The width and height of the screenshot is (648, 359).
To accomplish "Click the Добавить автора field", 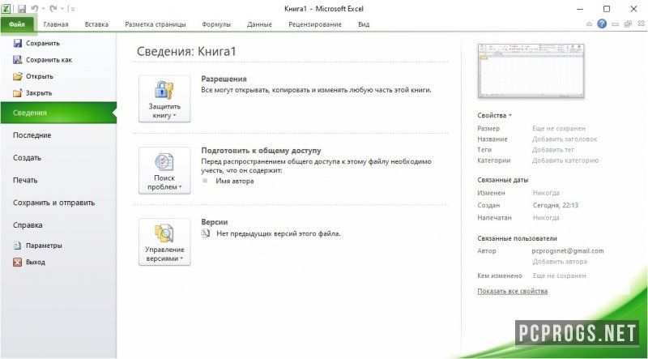I will point(560,262).
